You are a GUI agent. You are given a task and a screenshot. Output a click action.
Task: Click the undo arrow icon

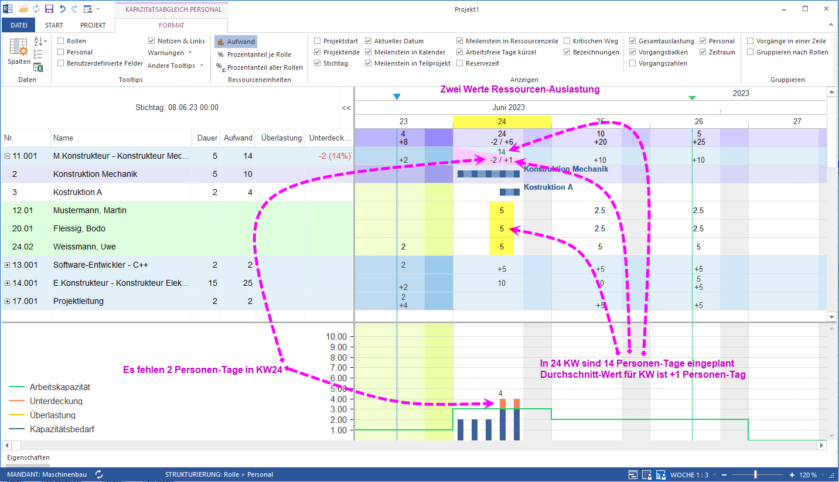(62, 9)
